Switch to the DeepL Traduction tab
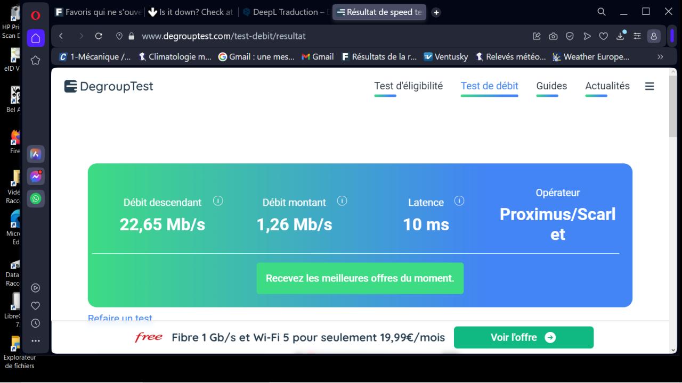682x383 pixels. pyautogui.click(x=285, y=12)
